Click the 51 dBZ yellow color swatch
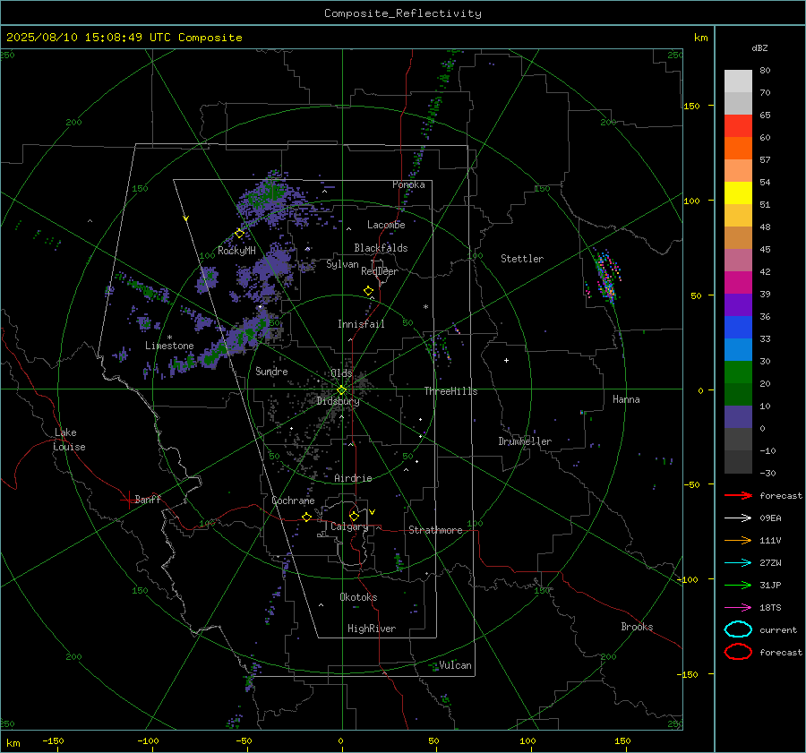This screenshot has height=753, width=806. tap(738, 193)
